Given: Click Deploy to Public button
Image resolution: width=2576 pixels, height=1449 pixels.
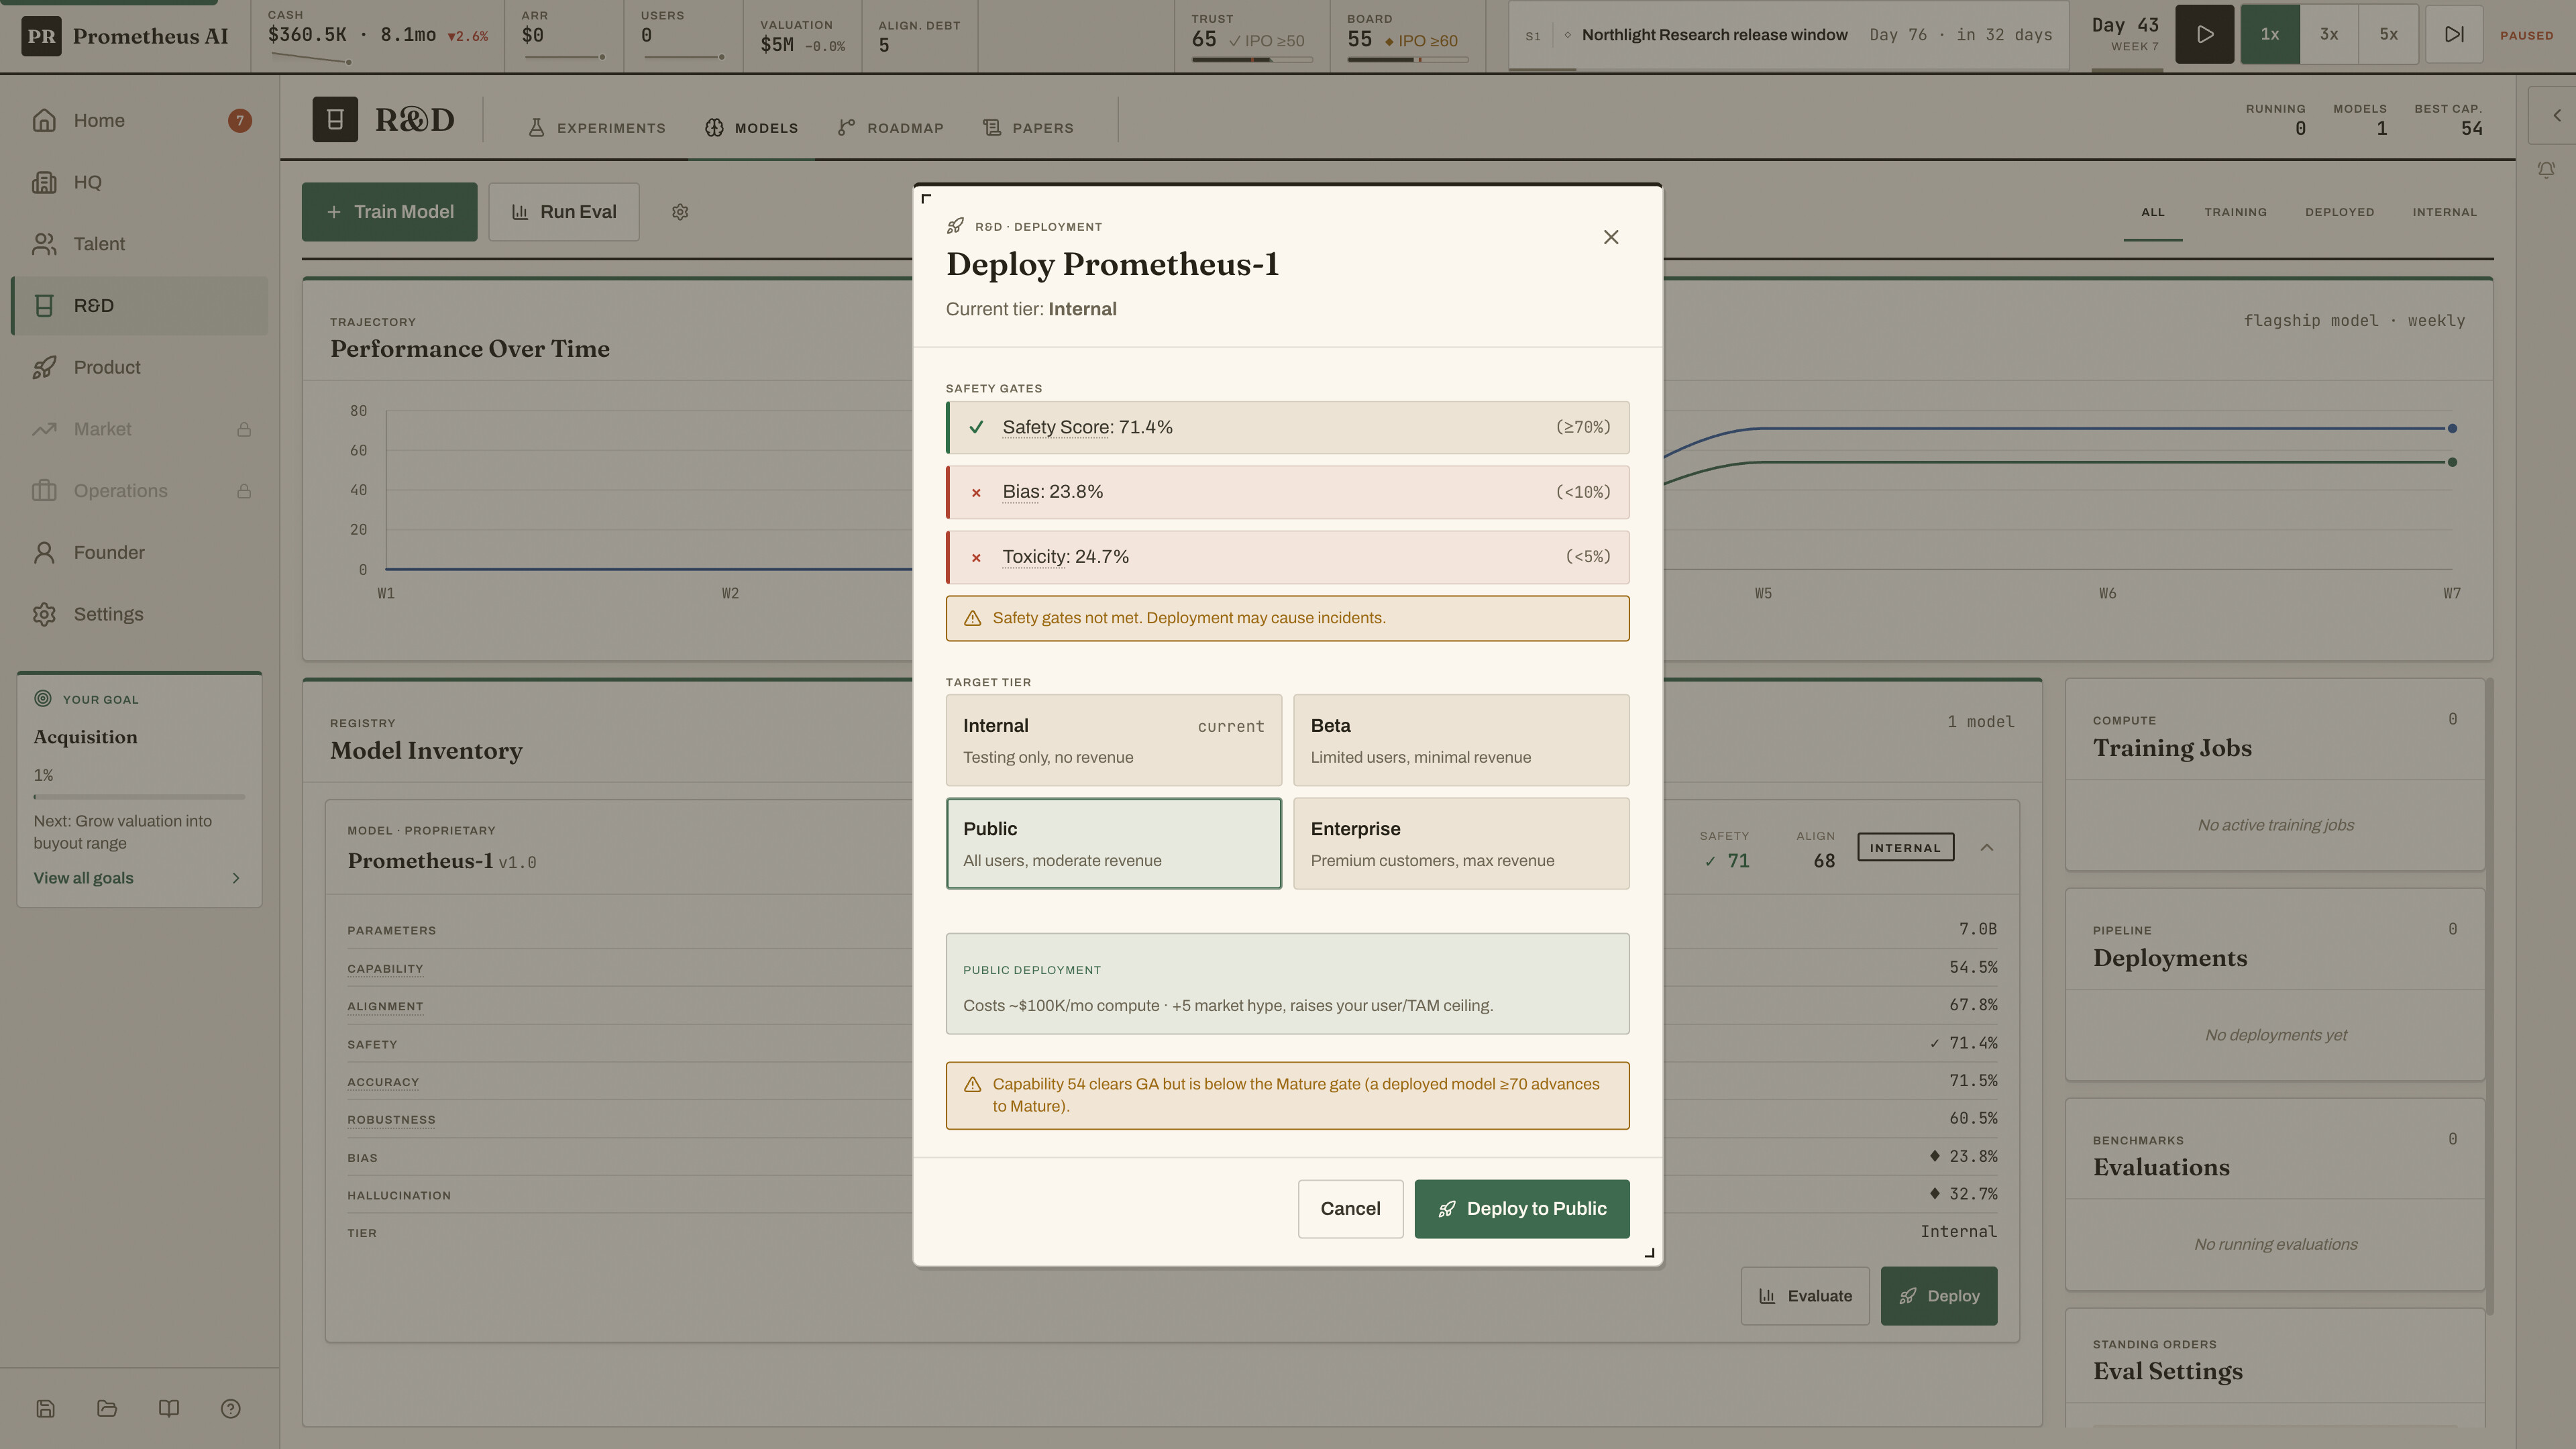Looking at the screenshot, I should 1521,1208.
